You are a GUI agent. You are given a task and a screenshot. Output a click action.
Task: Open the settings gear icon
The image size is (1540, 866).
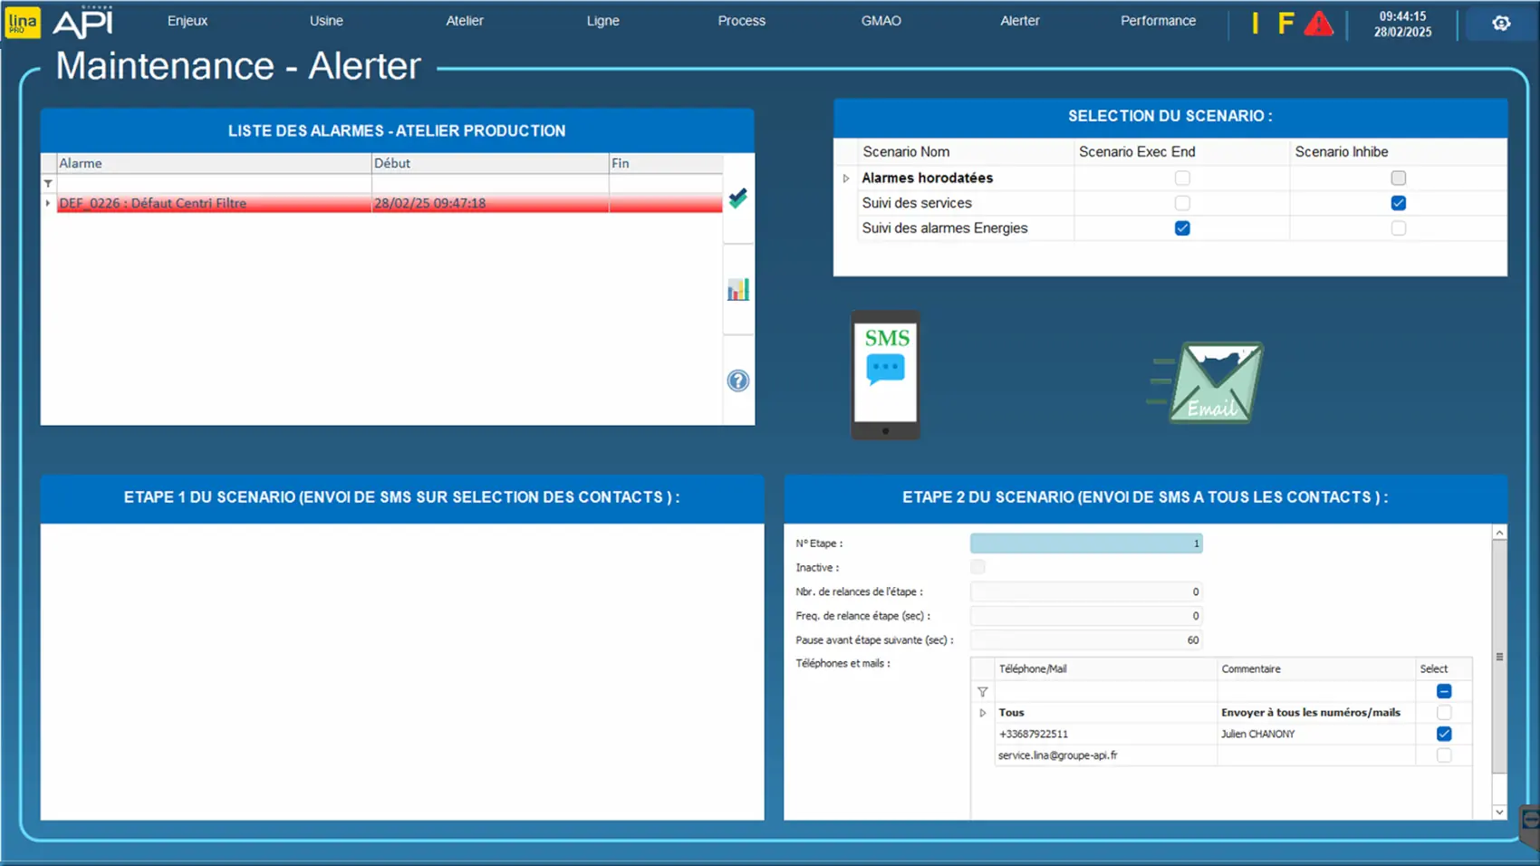(x=1501, y=24)
